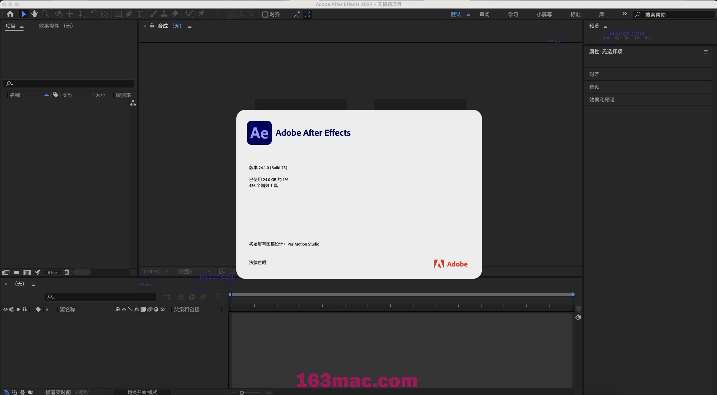Viewport: 717px width, 395px height.
Task: Select the Type text tool
Action: point(139,14)
